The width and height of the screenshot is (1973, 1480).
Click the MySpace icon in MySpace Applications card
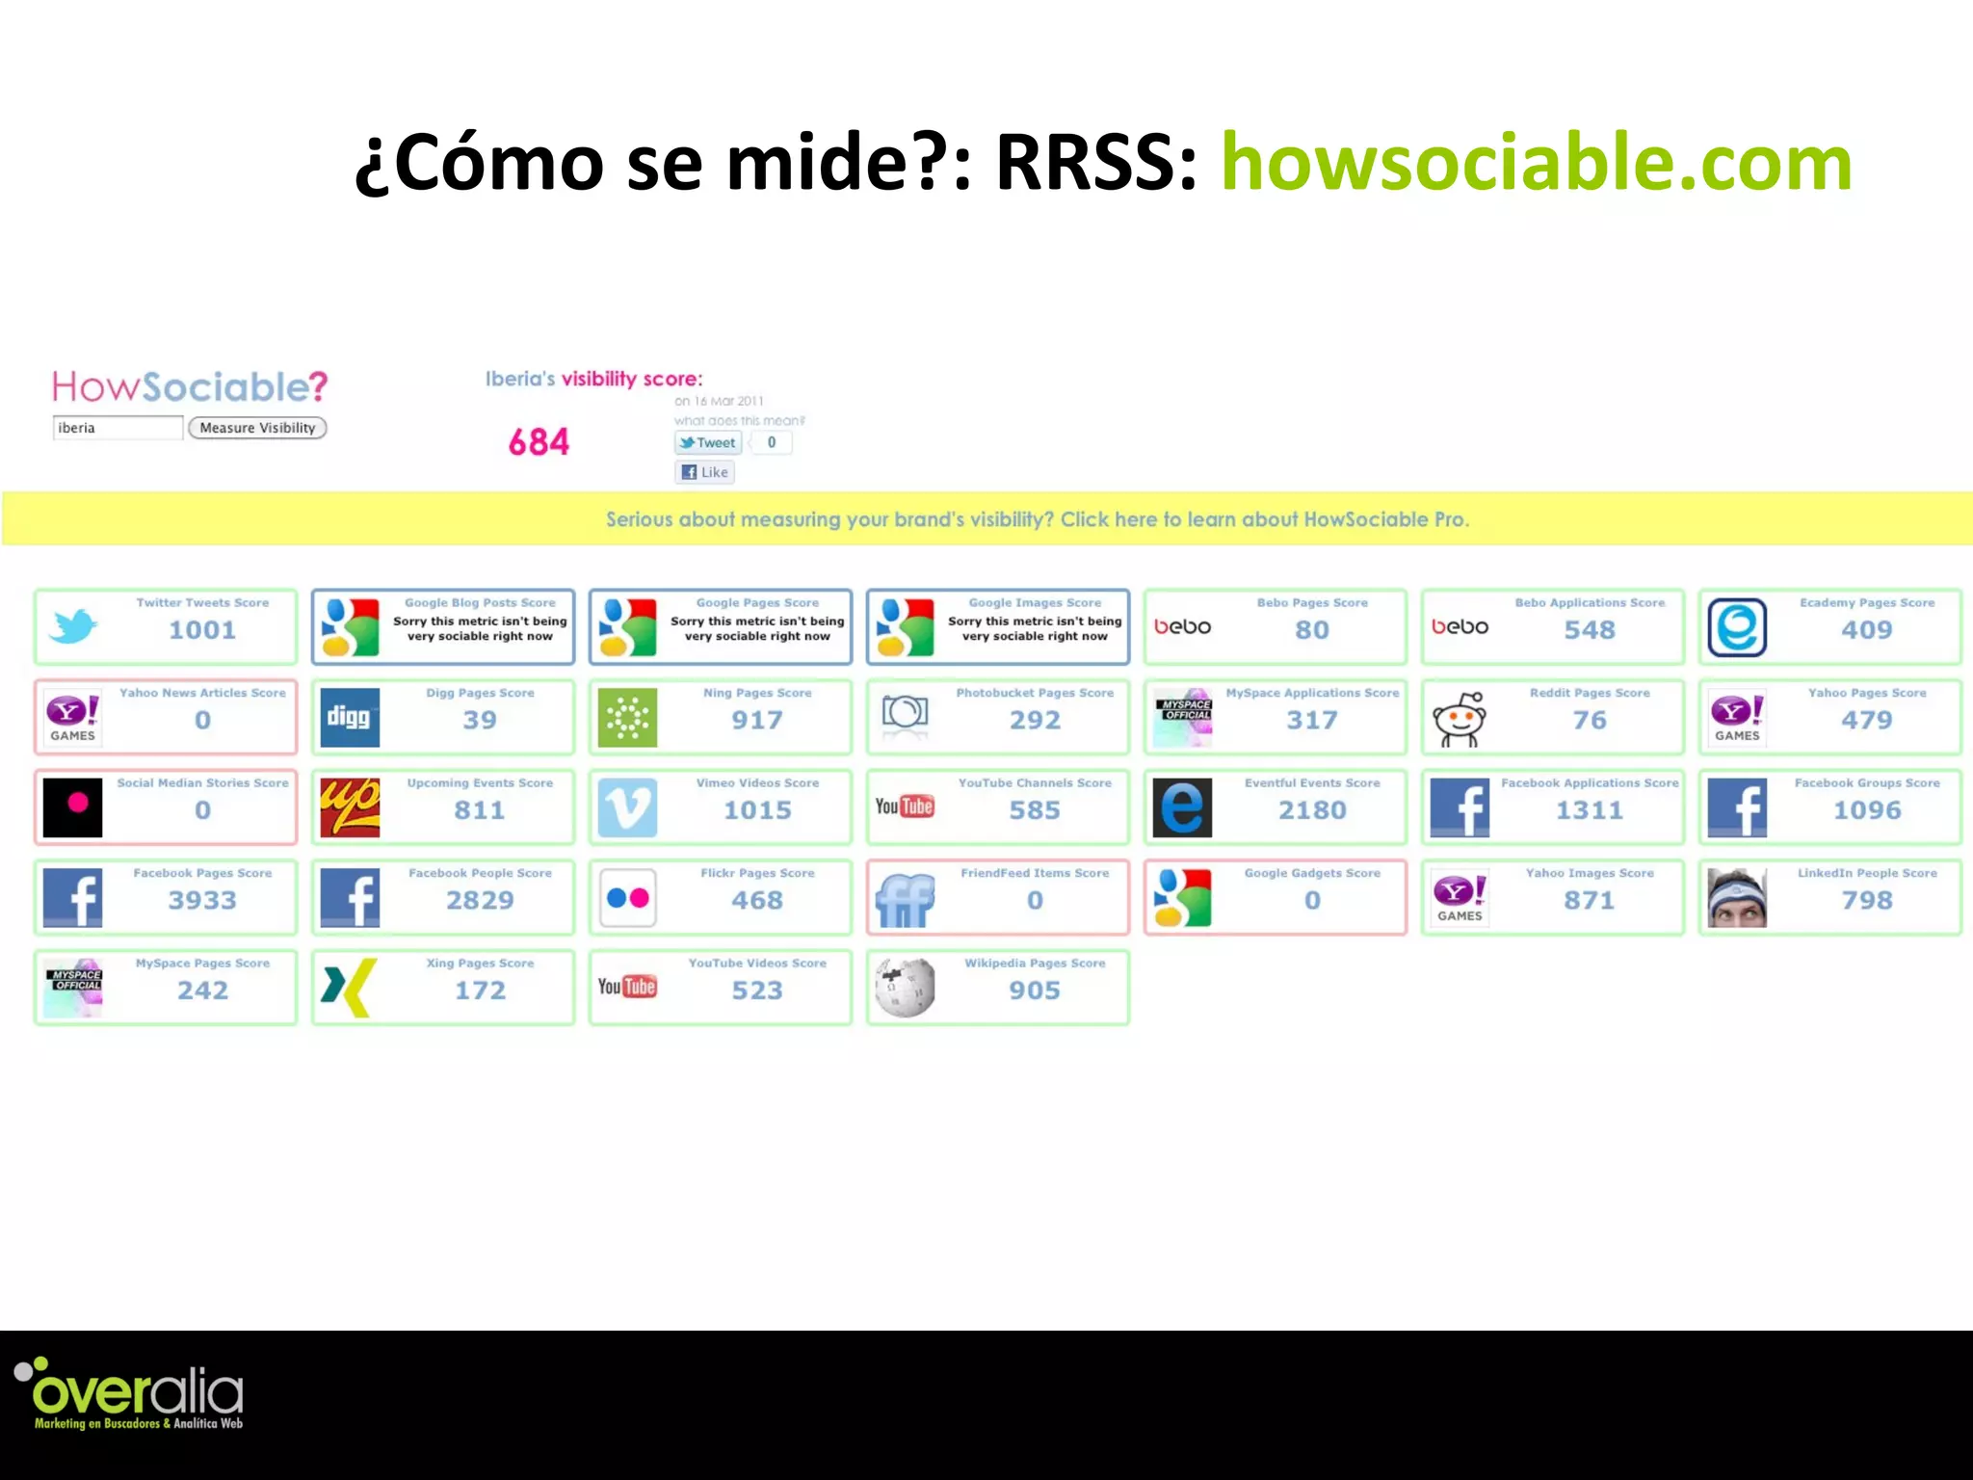(1183, 718)
